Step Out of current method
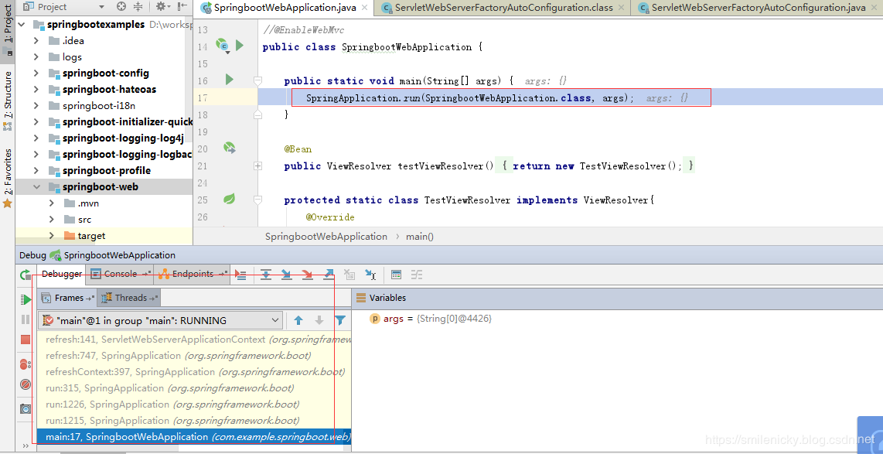 tap(329, 275)
